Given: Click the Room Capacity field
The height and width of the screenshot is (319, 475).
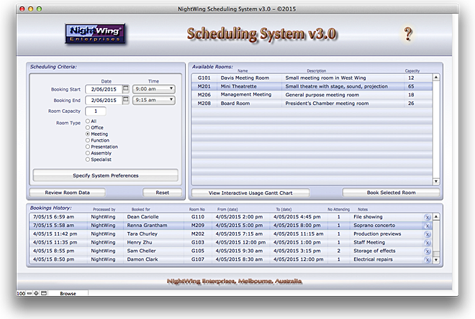Looking at the screenshot, I should pyautogui.click(x=96, y=111).
